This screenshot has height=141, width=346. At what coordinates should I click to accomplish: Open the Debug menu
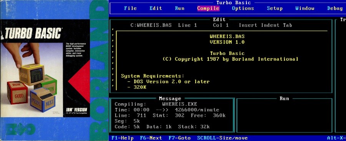(335, 8)
